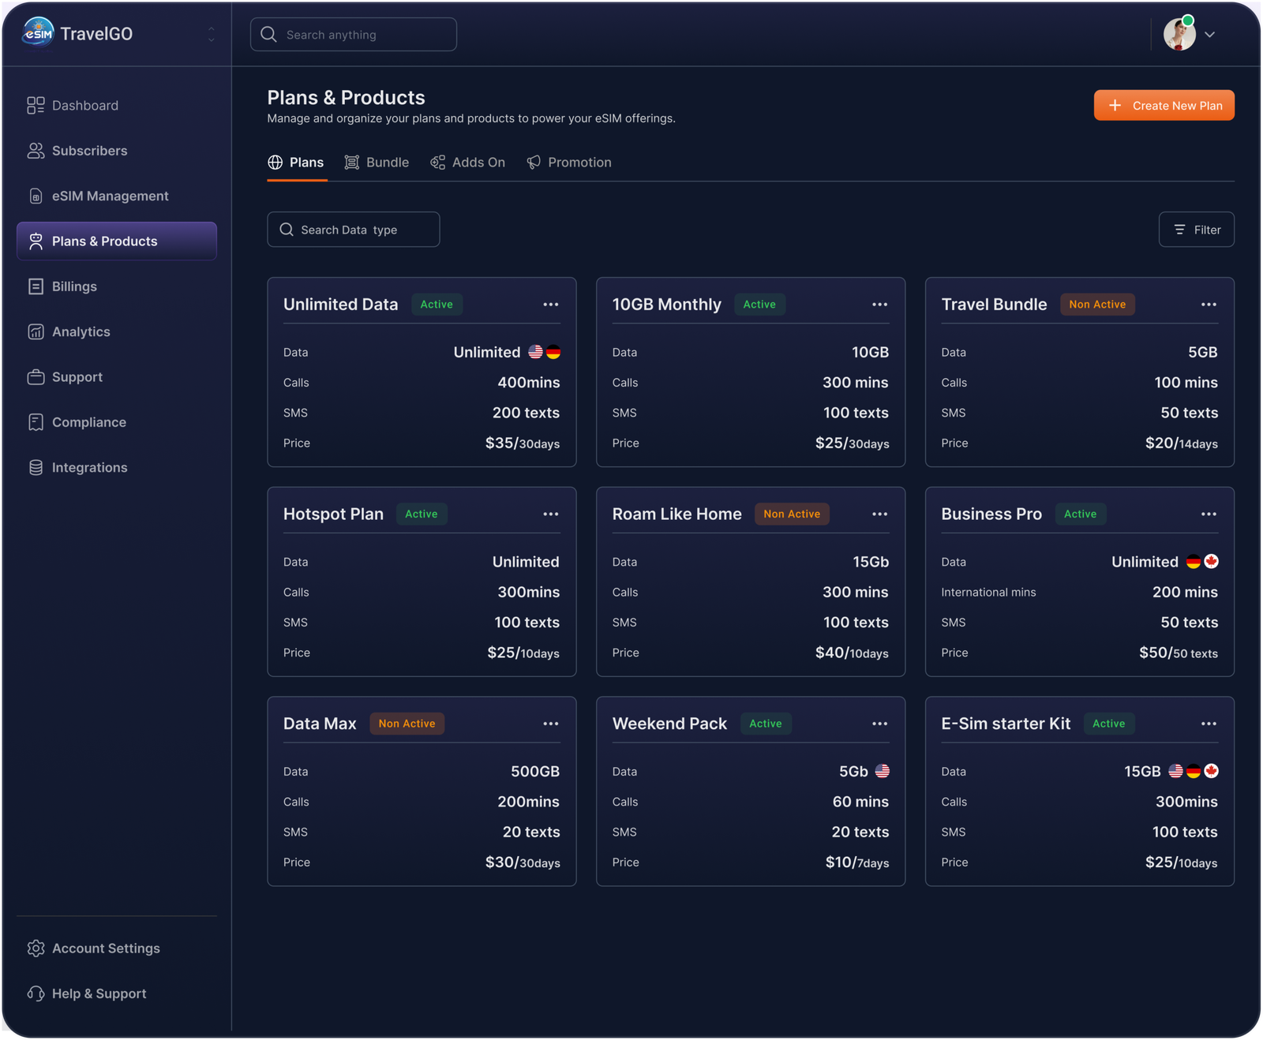Open the Dashboard sidebar icon
1263x1040 pixels.
36,106
